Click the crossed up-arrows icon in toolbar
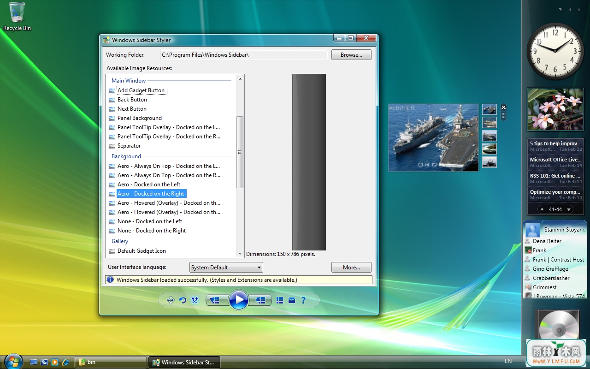This screenshot has height=369, width=590. click(x=195, y=300)
